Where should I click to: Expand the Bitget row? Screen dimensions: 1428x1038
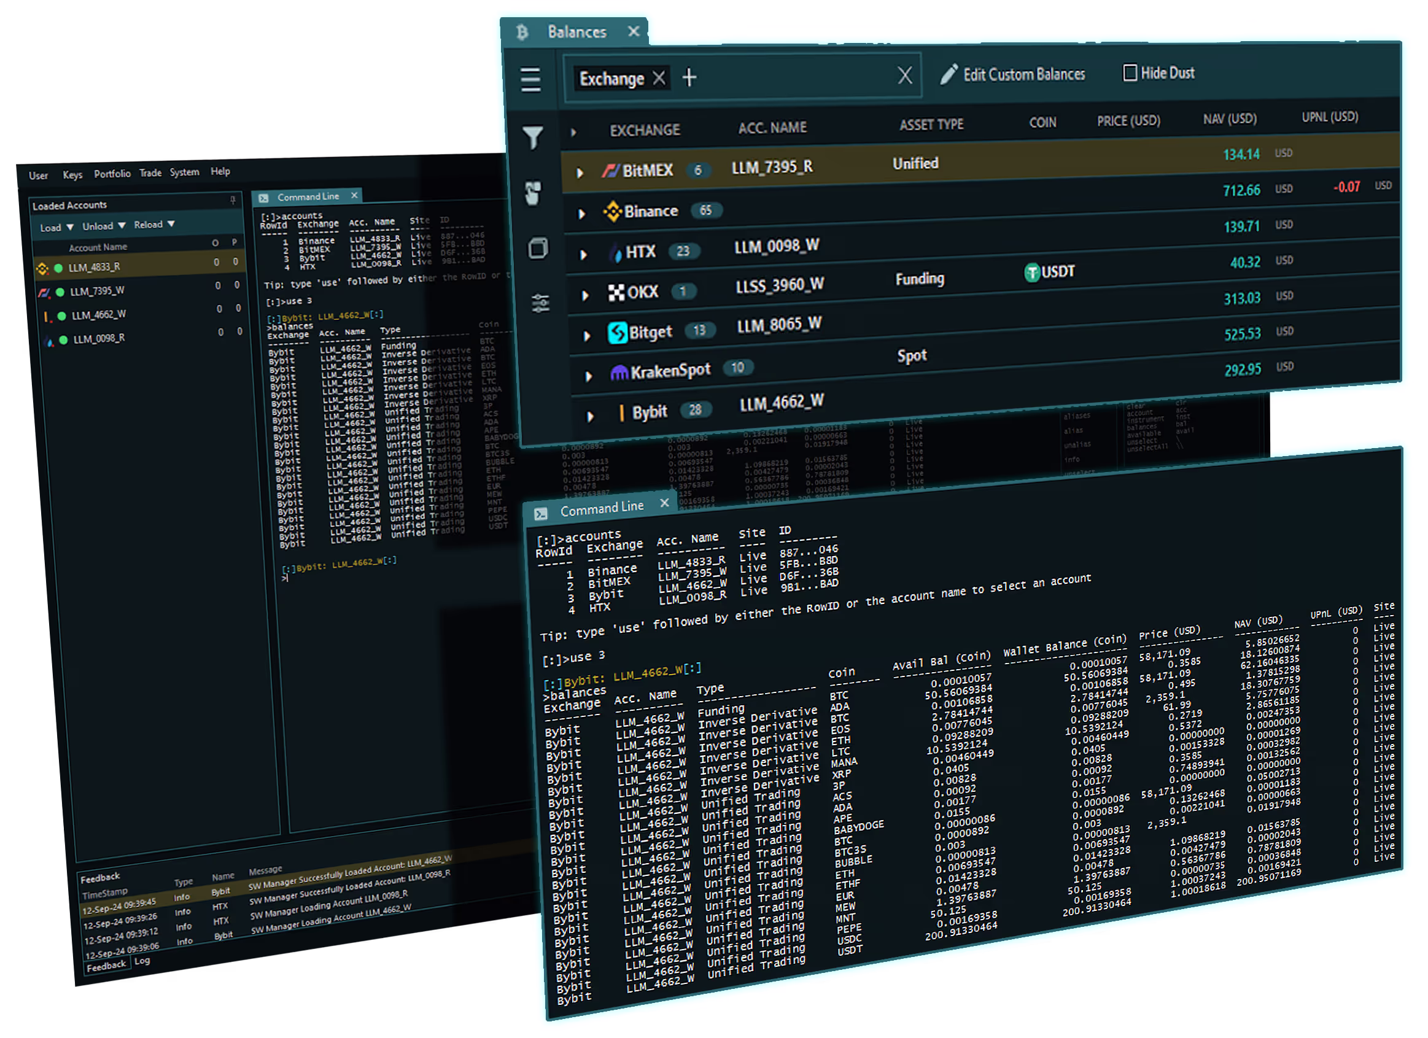[x=587, y=336]
